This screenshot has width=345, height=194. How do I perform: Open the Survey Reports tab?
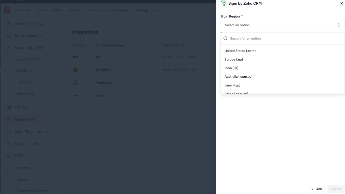(118, 10)
